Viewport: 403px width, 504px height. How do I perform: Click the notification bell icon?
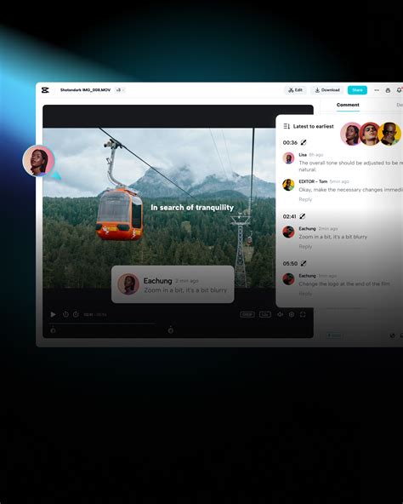(x=399, y=90)
